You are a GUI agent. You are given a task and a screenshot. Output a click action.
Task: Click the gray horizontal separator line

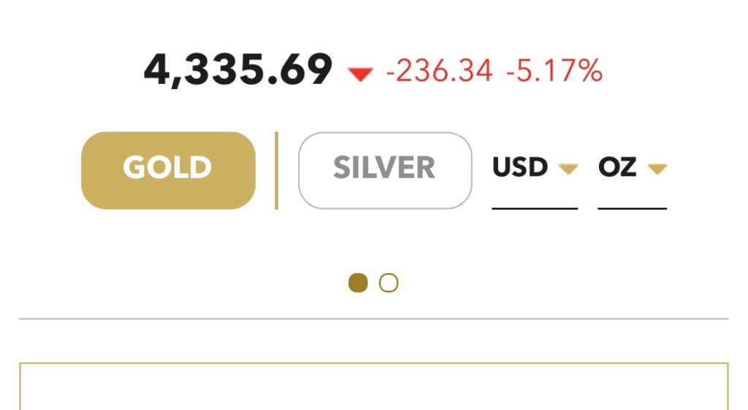coord(374,319)
